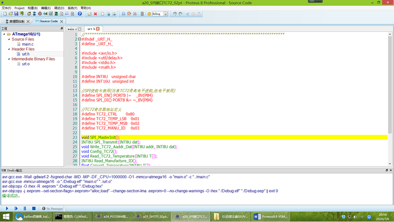The image size is (394, 222).
Task: Open the Design Explorer icon
Action: click(x=56, y=14)
